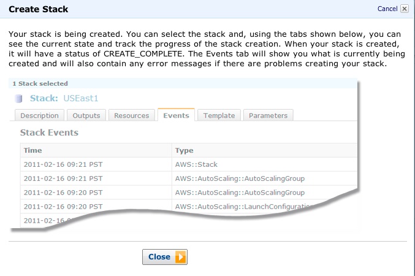Click the X close icon beside Cancel
415x276 pixels.
pos(404,9)
